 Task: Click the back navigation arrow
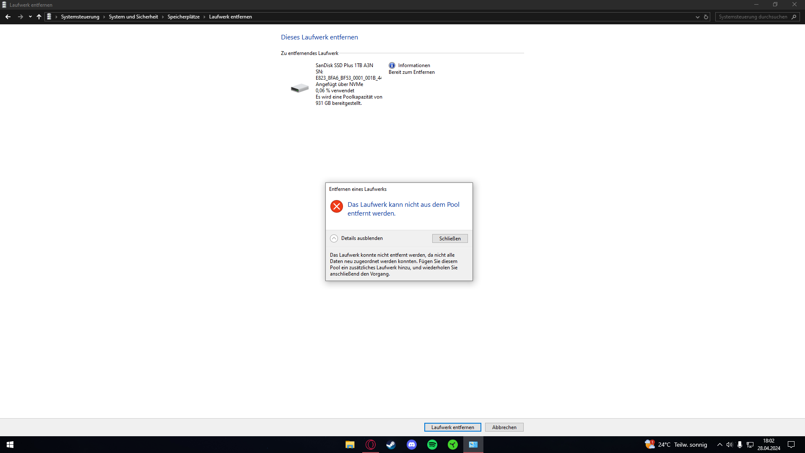point(8,17)
